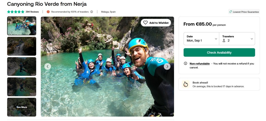The width and height of the screenshot is (266, 121).
Task: Click the flame icon beside Book ahead
Action: point(186,84)
